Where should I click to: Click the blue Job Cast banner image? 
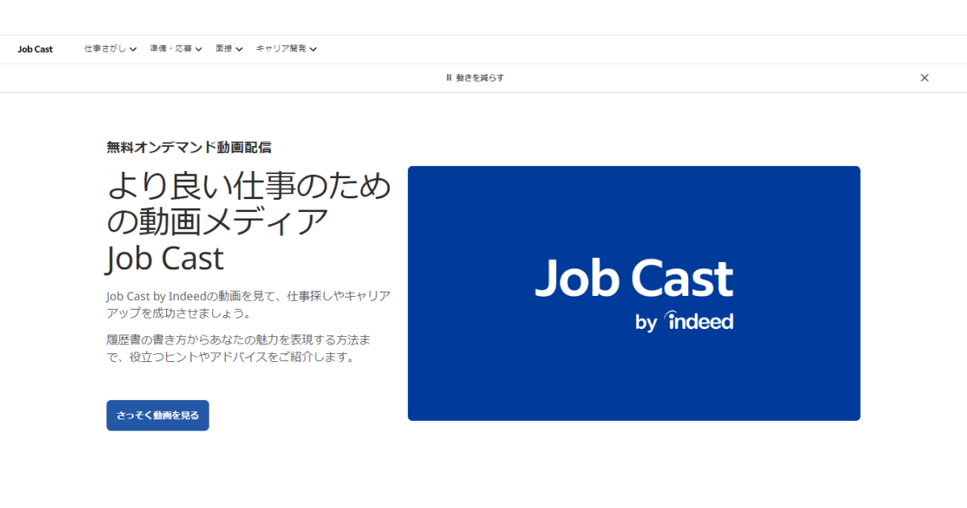point(633,379)
